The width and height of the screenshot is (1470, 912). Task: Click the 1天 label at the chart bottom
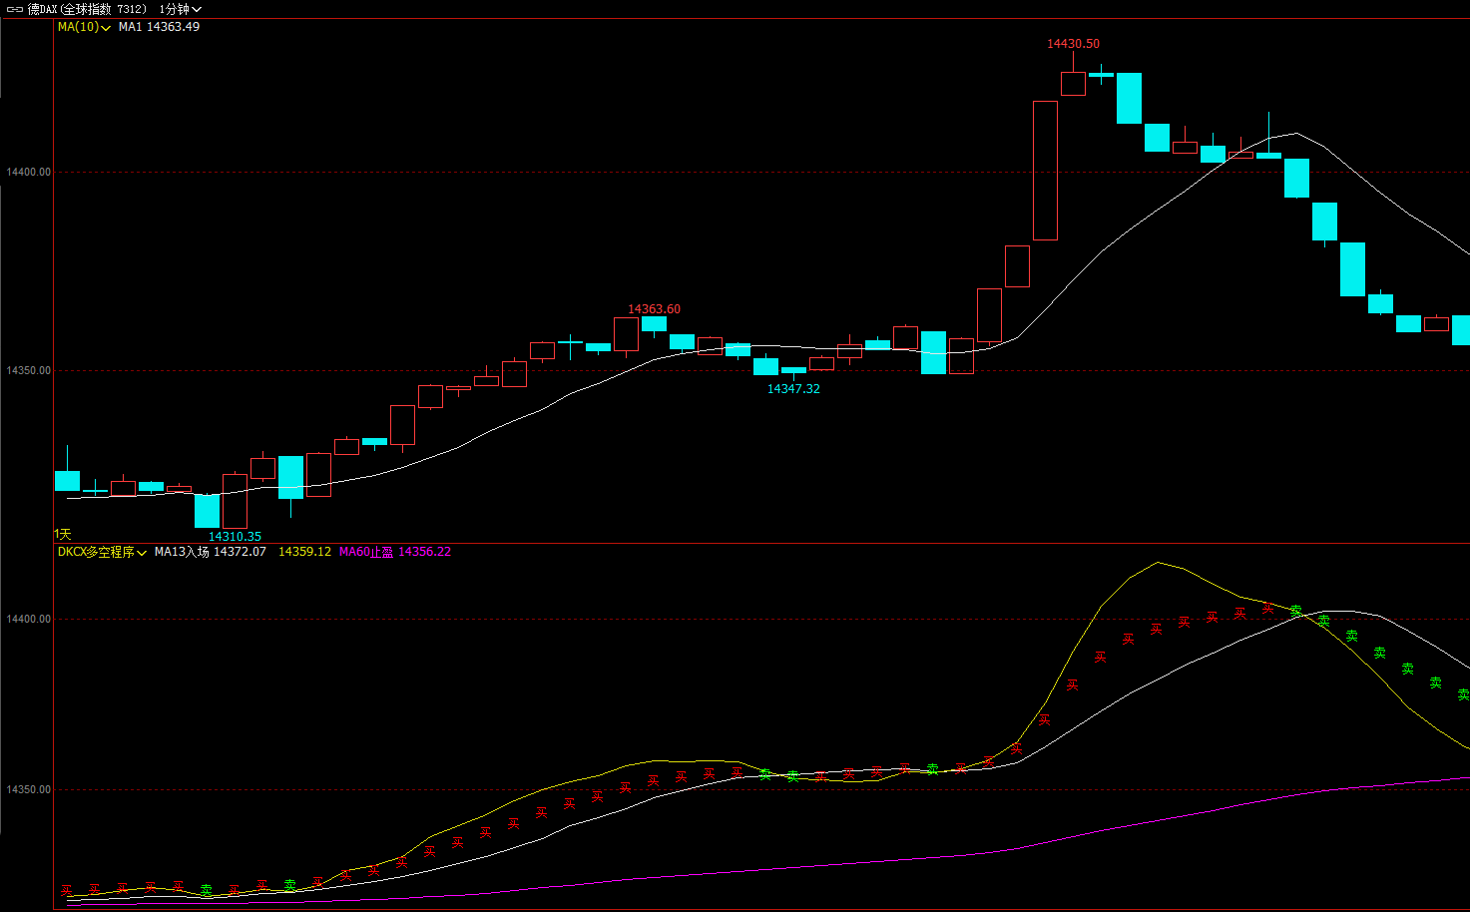pos(63,535)
